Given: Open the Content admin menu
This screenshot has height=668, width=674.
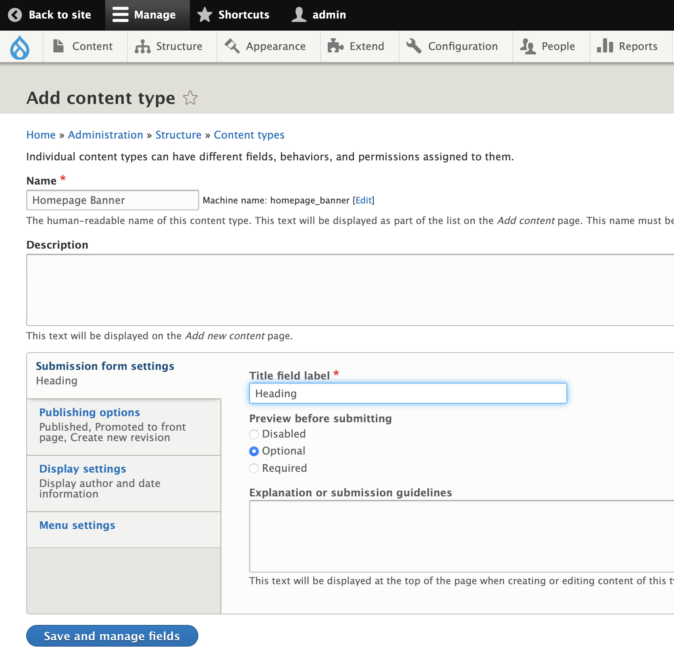Looking at the screenshot, I should click(x=85, y=46).
